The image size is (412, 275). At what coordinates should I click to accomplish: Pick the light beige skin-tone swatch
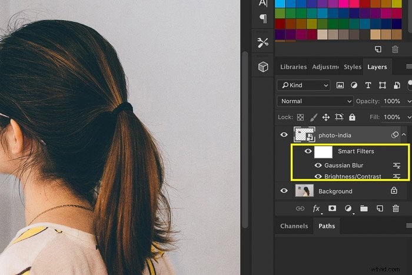(x=322, y=34)
